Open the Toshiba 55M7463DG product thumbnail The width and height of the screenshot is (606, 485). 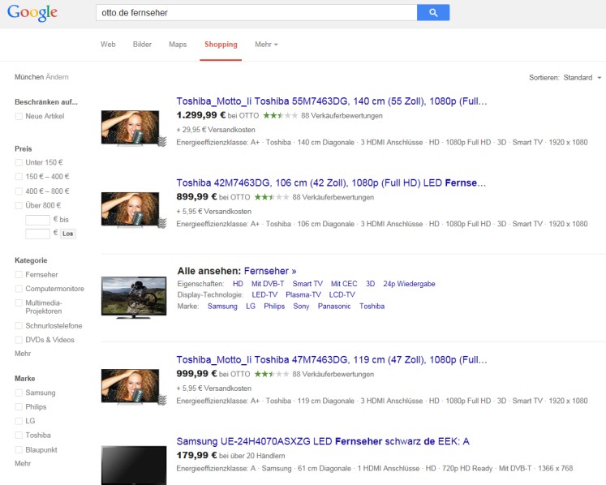(130, 128)
